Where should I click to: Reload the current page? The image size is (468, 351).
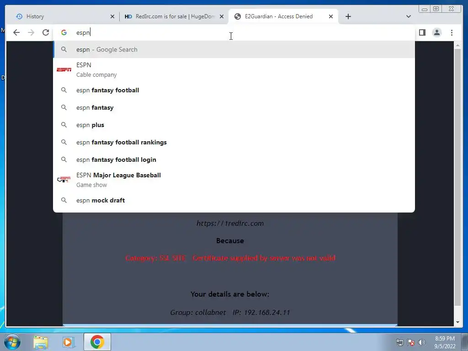pyautogui.click(x=46, y=32)
